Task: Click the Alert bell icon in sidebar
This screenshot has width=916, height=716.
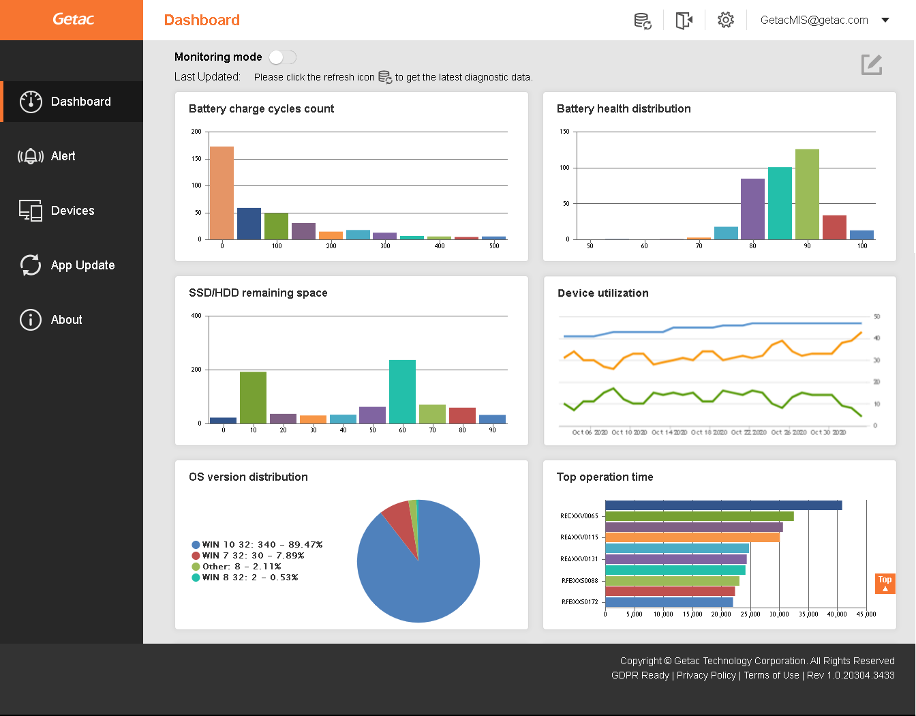Action: click(31, 156)
